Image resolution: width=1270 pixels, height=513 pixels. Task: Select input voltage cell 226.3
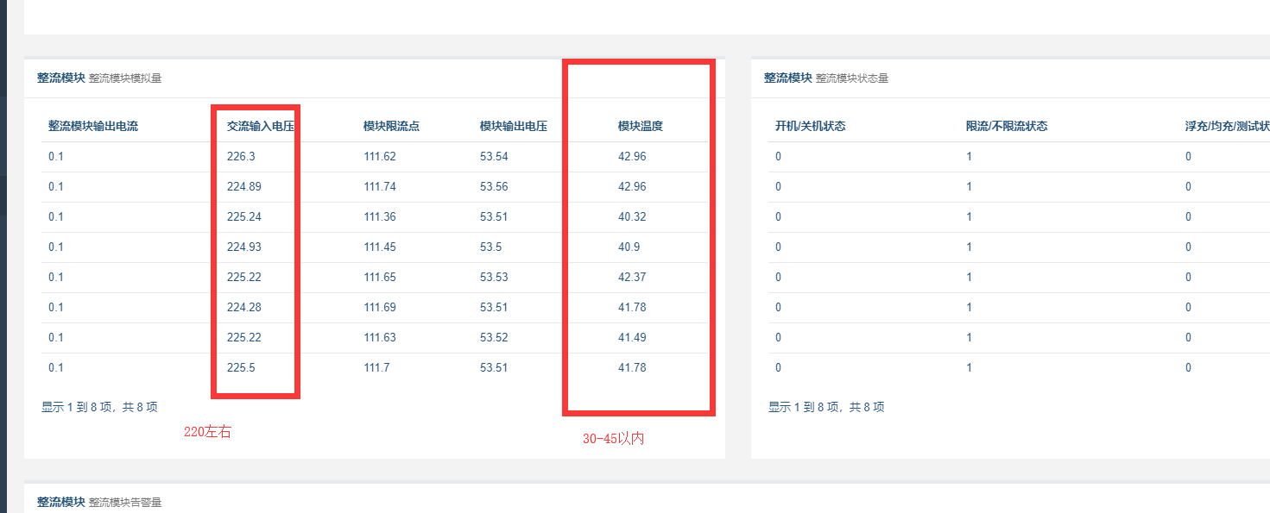click(x=241, y=156)
